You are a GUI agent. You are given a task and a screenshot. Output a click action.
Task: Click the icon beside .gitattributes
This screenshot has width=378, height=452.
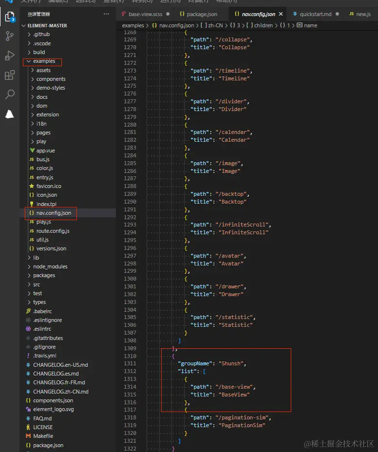pyautogui.click(x=28, y=338)
